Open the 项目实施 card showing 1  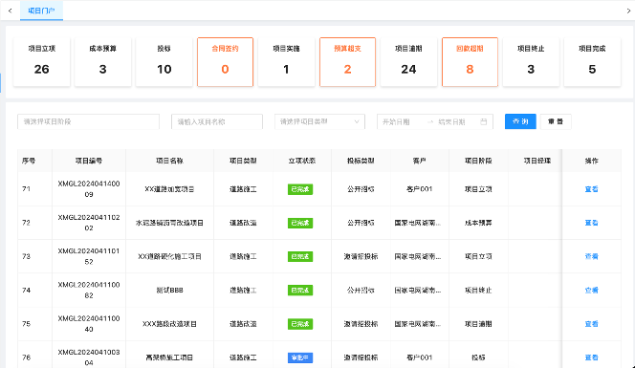coord(286,62)
